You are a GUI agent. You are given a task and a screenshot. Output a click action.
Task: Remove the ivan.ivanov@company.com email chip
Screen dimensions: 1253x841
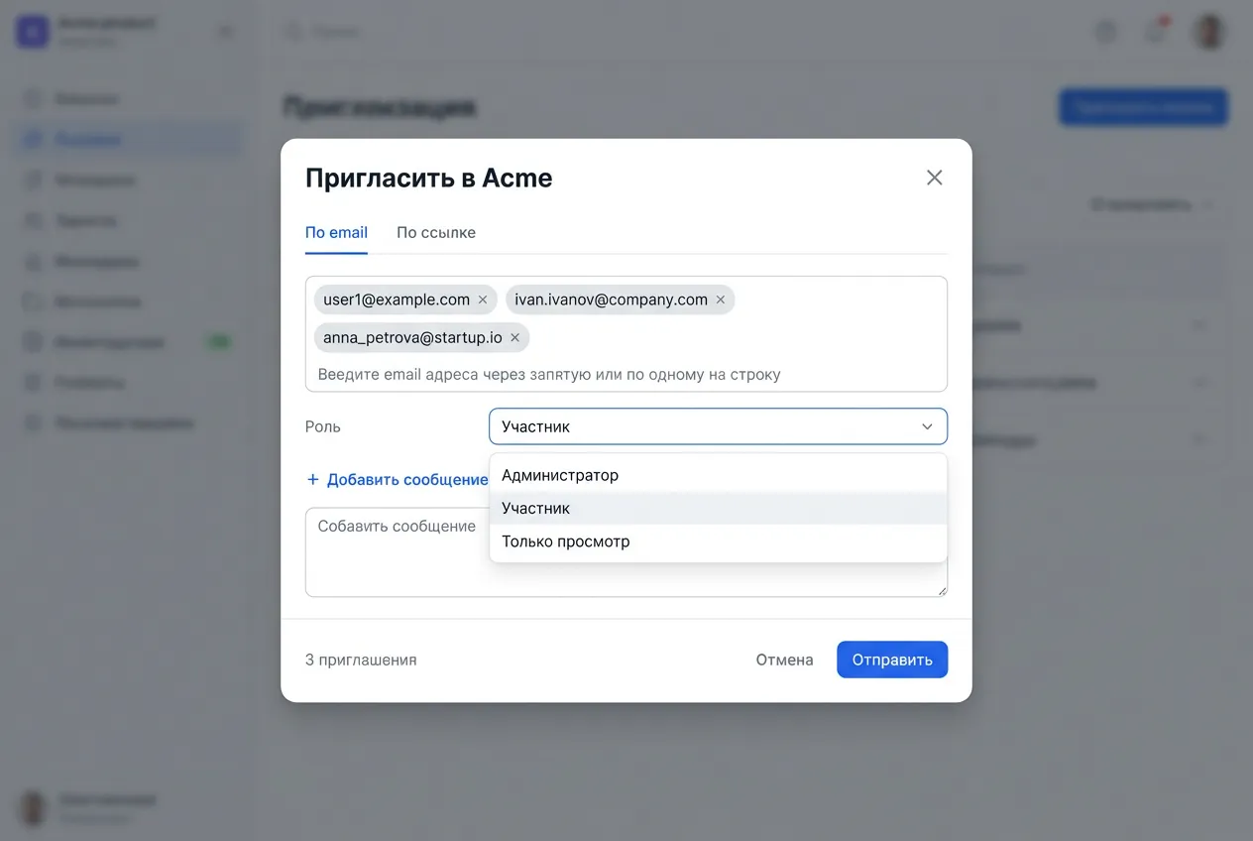click(x=721, y=300)
